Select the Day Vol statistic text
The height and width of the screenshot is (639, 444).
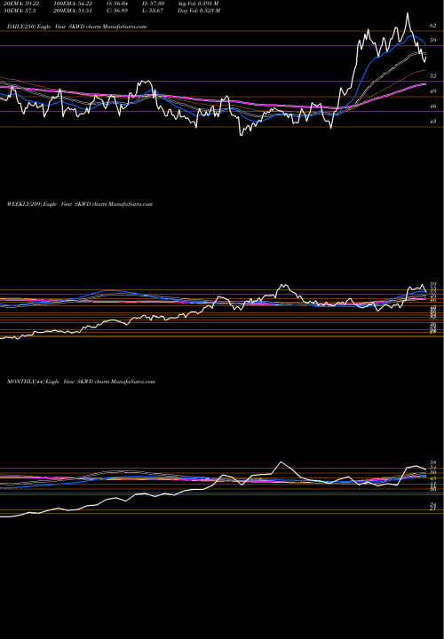[199, 11]
